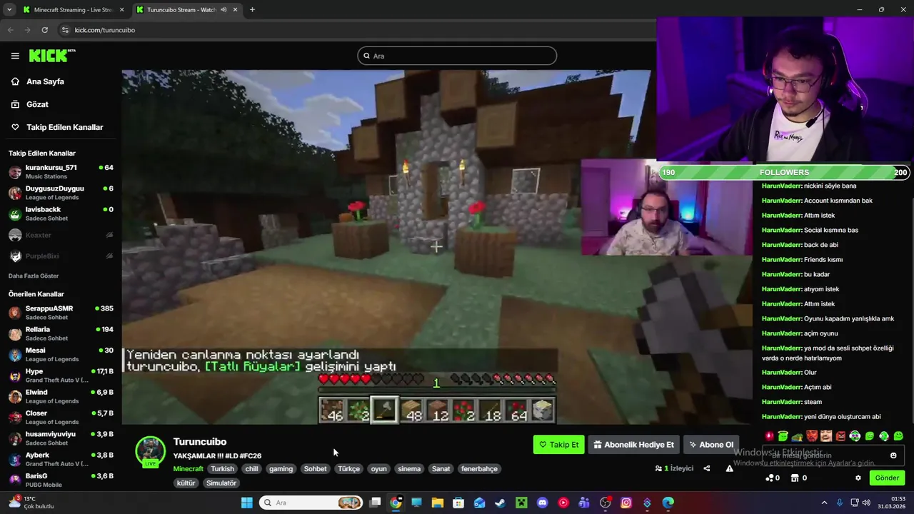
Task: Open offline Keaxter channel
Action: pos(61,235)
